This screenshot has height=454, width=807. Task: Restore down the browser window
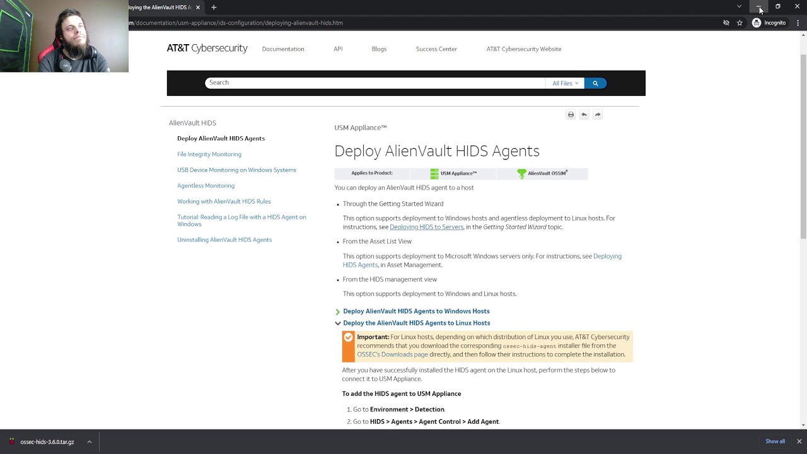point(778,6)
